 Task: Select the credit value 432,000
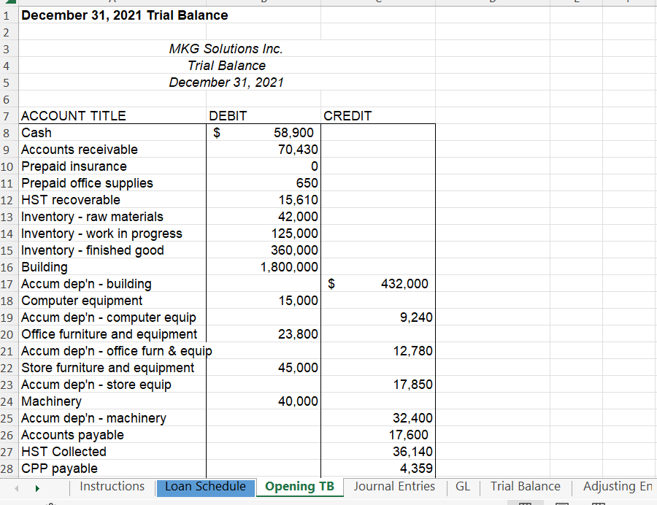point(378,284)
